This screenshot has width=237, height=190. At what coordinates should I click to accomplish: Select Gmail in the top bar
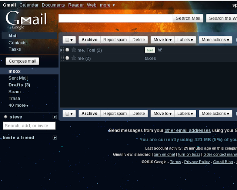point(9,5)
